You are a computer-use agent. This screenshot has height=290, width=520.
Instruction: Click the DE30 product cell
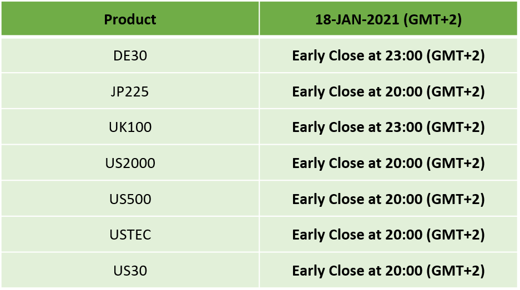point(130,55)
